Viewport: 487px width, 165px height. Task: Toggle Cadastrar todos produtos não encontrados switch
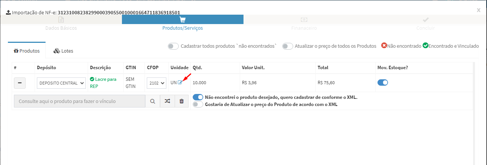(173, 46)
